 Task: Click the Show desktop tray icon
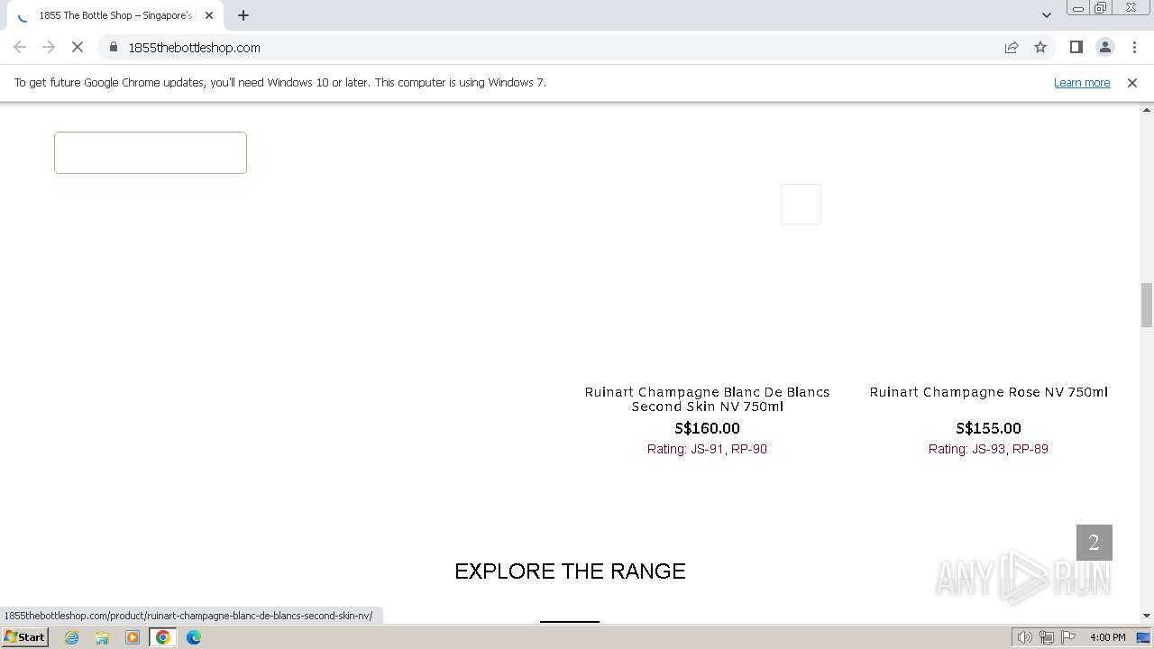tap(1143, 637)
